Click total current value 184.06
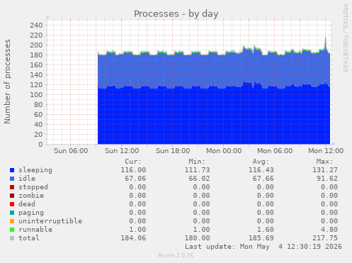This screenshot has width=352, height=263. tap(133, 238)
